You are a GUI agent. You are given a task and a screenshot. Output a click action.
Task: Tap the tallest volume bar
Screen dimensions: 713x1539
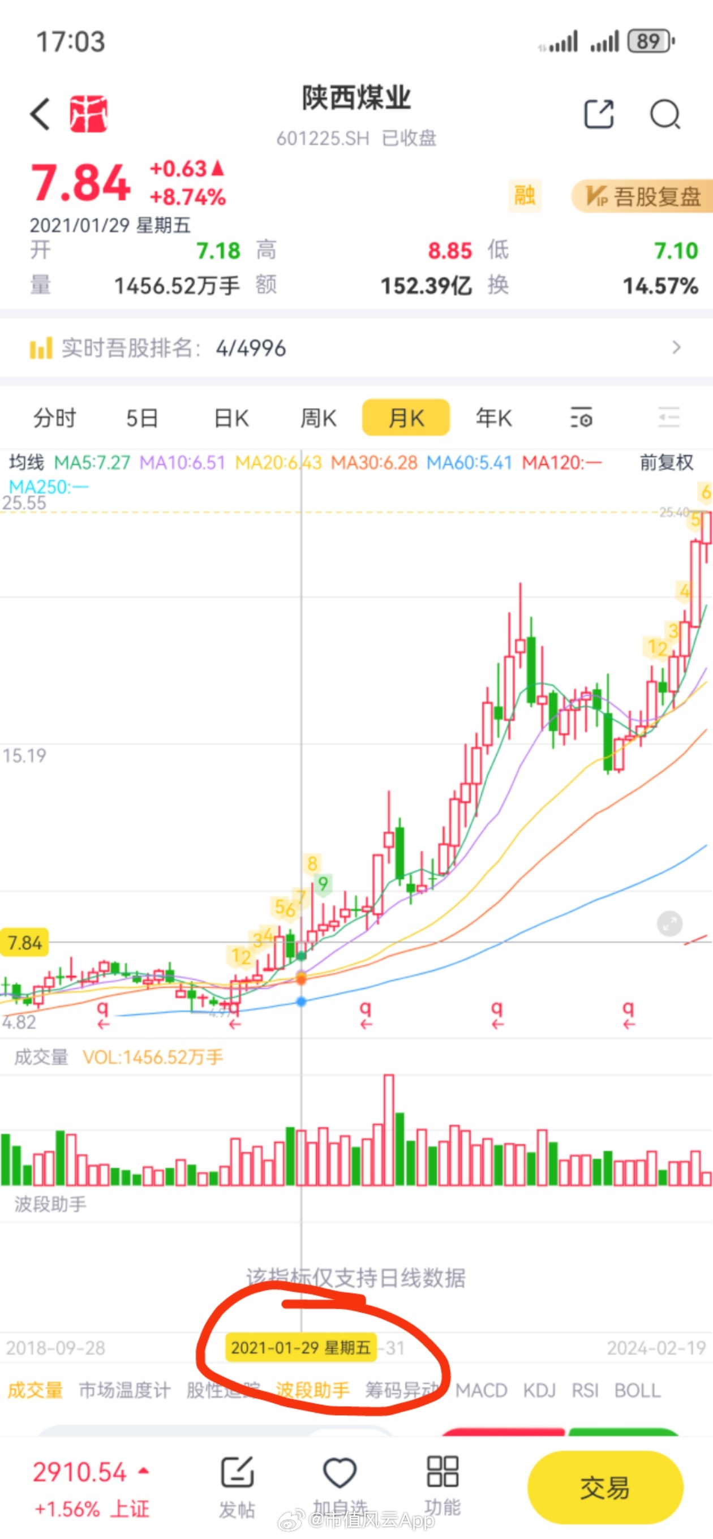click(x=389, y=1130)
